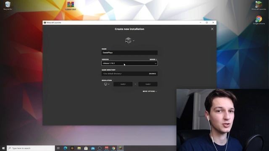Click the Server download link

(x=153, y=60)
